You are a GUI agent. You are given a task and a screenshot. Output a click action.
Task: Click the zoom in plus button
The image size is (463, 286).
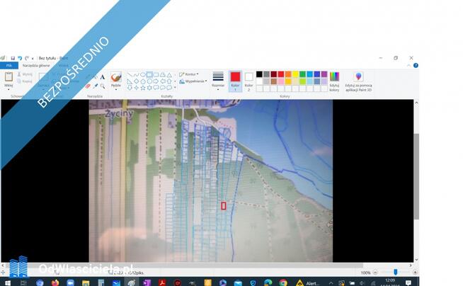click(x=415, y=273)
